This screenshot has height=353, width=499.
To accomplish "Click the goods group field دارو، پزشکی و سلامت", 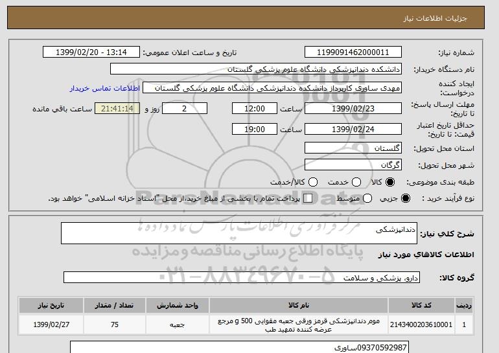I will (x=242, y=277).
